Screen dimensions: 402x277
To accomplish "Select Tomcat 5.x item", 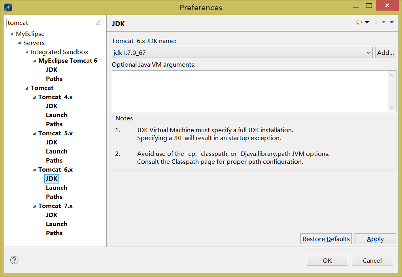I will pos(55,133).
